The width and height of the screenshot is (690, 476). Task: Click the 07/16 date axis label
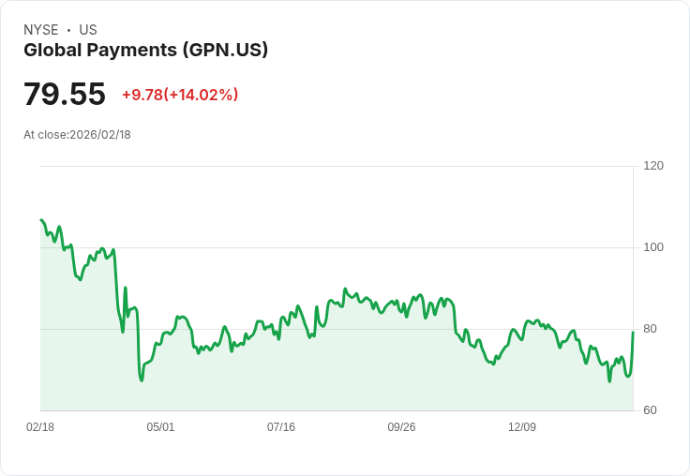pyautogui.click(x=281, y=427)
